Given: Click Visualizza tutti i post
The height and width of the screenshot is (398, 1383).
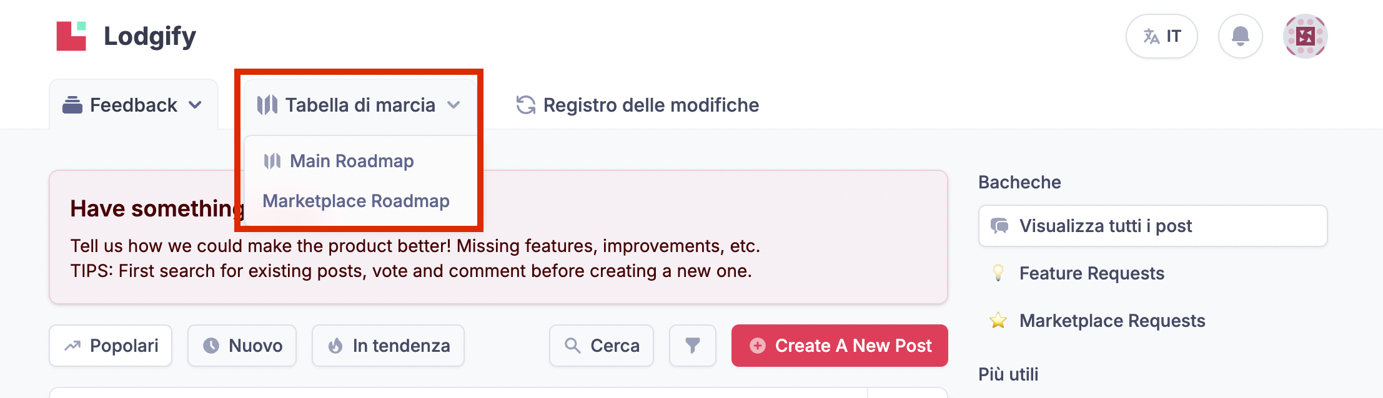Looking at the screenshot, I should pos(1152,226).
